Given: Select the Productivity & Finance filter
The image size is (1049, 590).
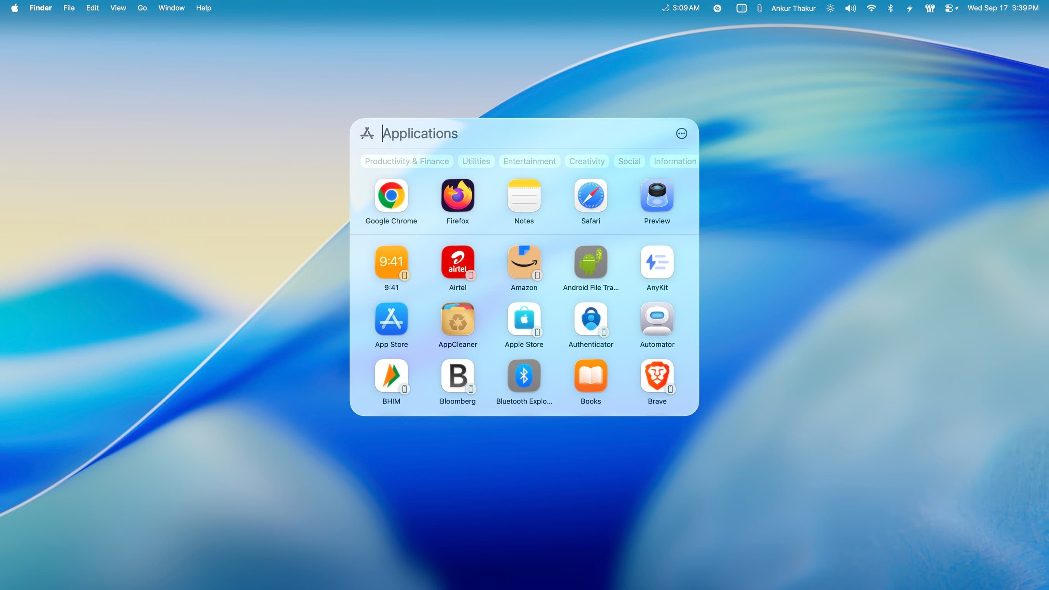Looking at the screenshot, I should (x=406, y=161).
